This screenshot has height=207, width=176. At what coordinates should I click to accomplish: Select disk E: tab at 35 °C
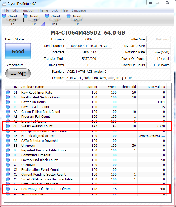click(x=13, y=20)
